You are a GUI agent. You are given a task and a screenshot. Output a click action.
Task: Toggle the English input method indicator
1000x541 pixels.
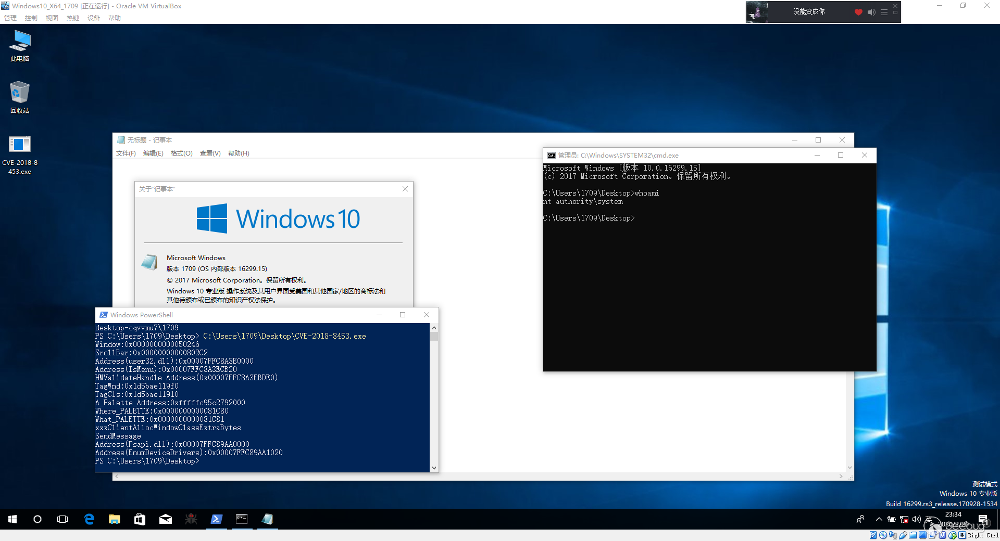tap(929, 519)
